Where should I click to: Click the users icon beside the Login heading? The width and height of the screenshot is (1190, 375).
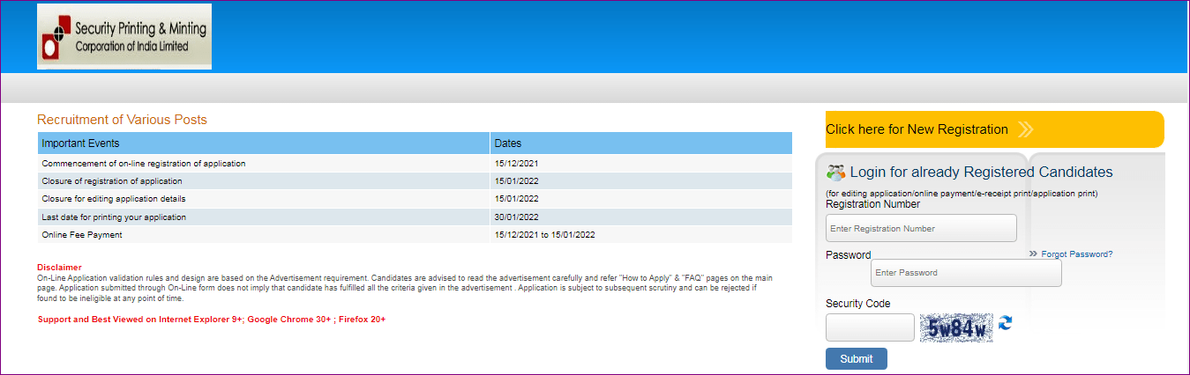(x=835, y=173)
